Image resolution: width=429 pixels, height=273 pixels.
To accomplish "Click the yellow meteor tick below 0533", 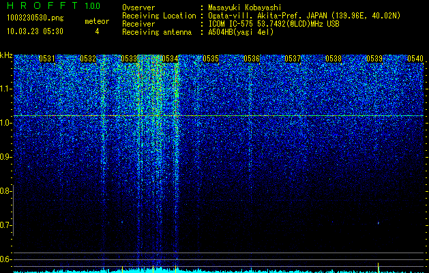I will 122,269.
